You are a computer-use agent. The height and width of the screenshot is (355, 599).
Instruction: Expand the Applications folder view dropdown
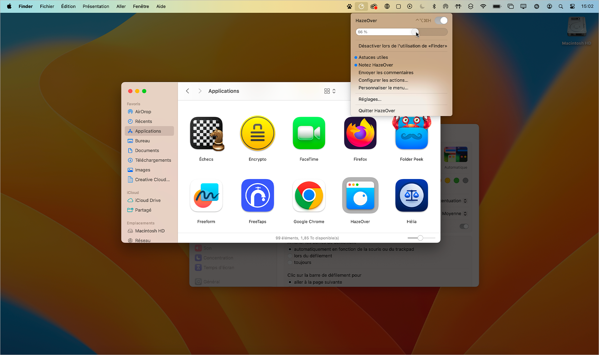coord(334,91)
